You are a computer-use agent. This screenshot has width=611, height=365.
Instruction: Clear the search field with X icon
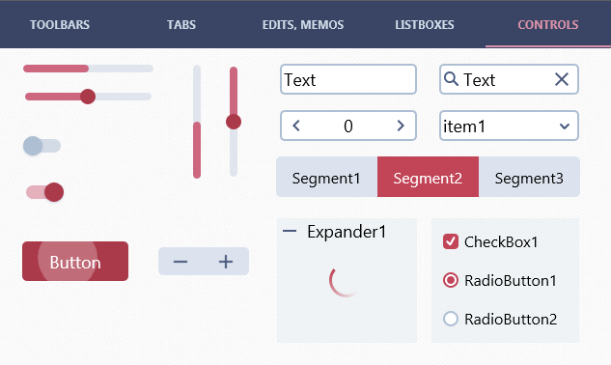tap(562, 79)
